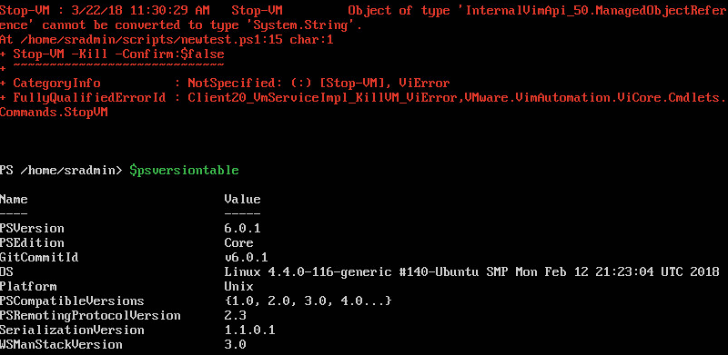Select the PSCompatibleVersions value list
Screen dimensions: 728x355
click(308, 301)
